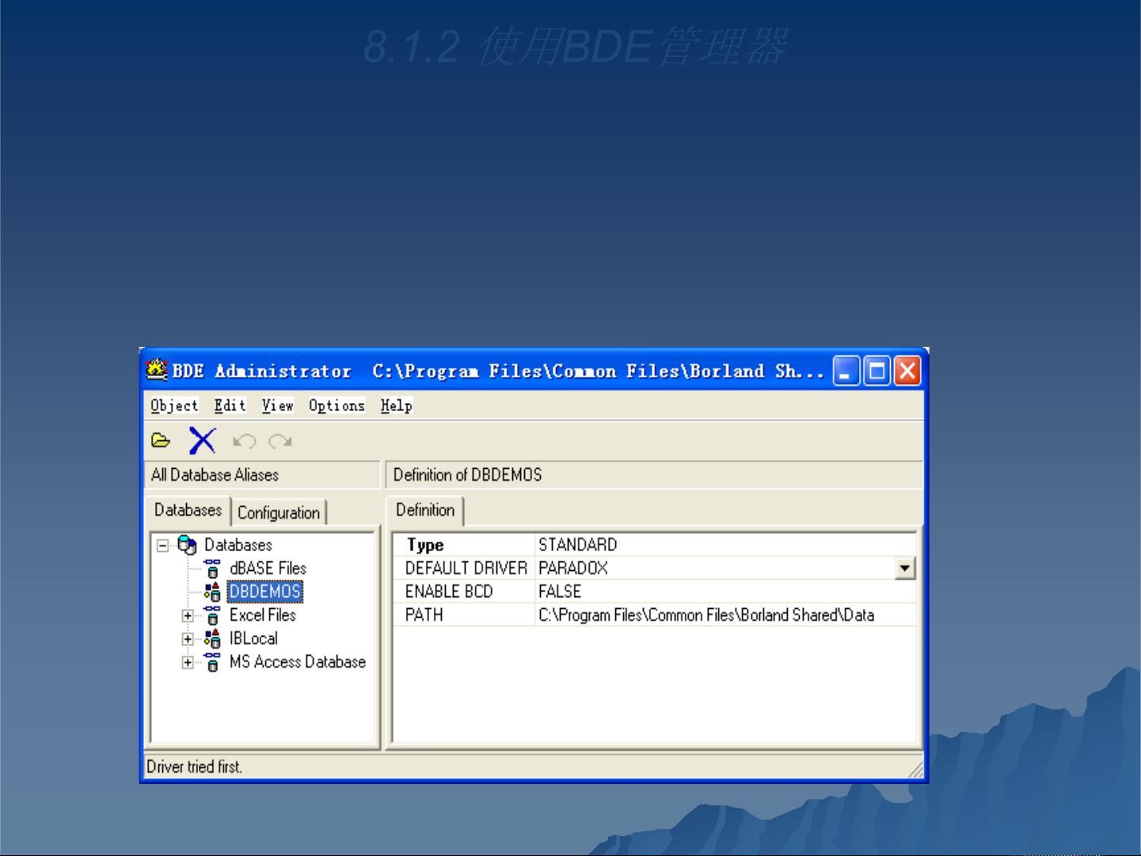Select the Excel Files alias icon
This screenshot has height=856, width=1141.
pyautogui.click(x=212, y=615)
